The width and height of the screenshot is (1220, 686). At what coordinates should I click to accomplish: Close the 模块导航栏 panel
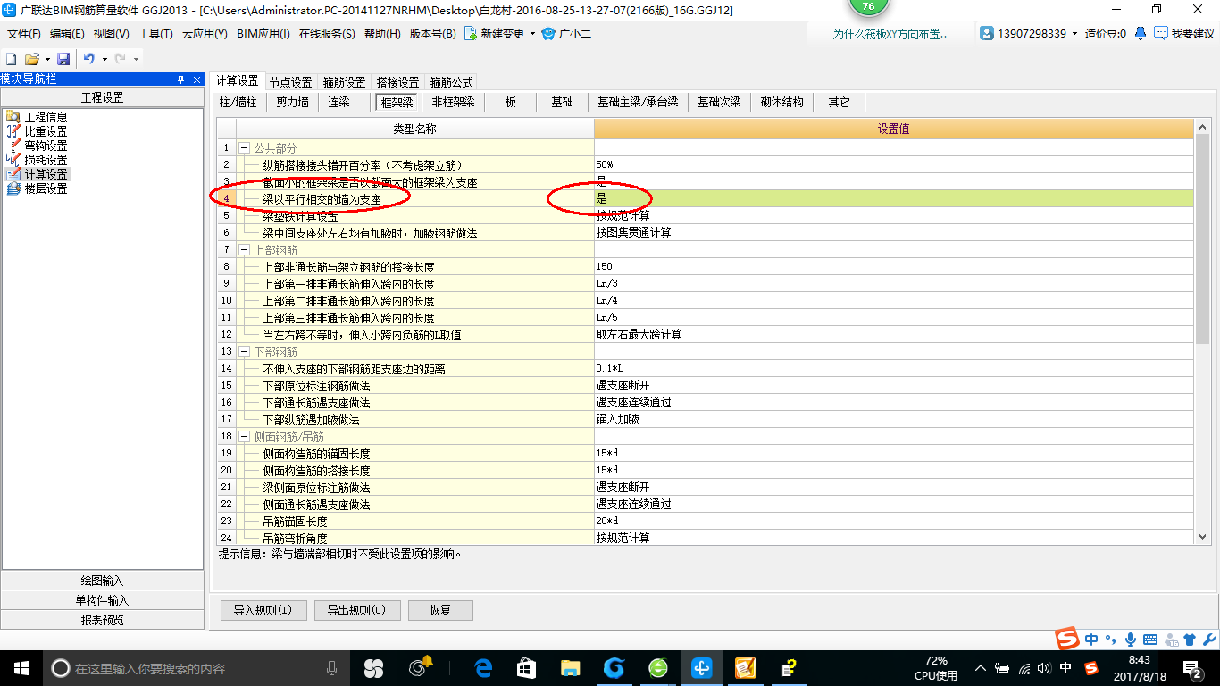pyautogui.click(x=197, y=79)
